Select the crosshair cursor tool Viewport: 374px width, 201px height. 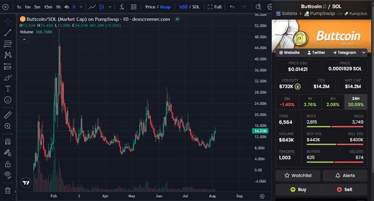pos(8,21)
